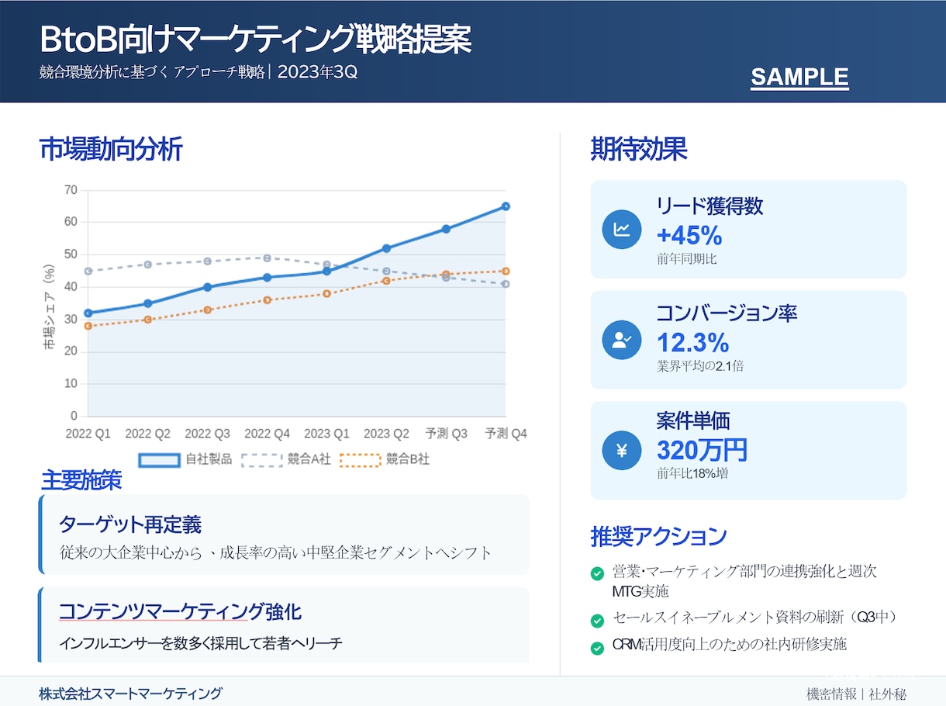Click the 12.3% conversion rate value
946x706 pixels.
click(693, 342)
